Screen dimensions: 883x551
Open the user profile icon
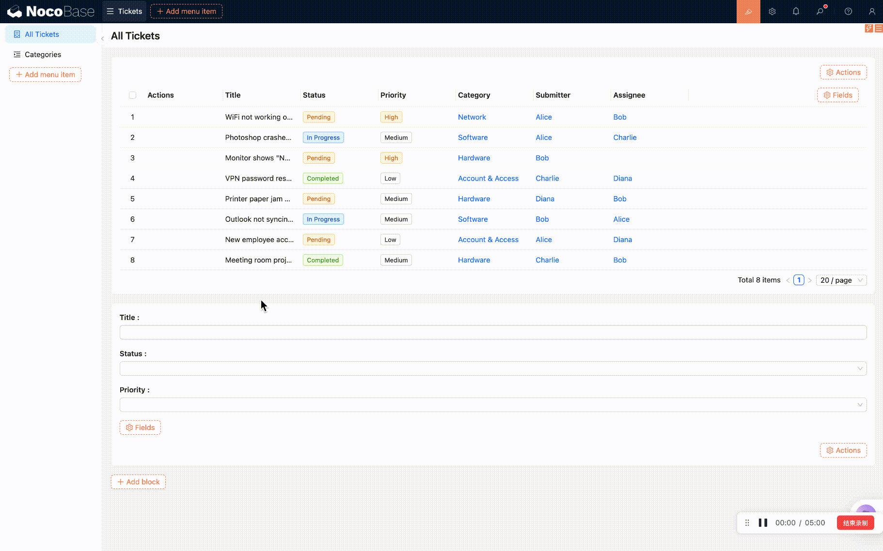[x=872, y=12]
